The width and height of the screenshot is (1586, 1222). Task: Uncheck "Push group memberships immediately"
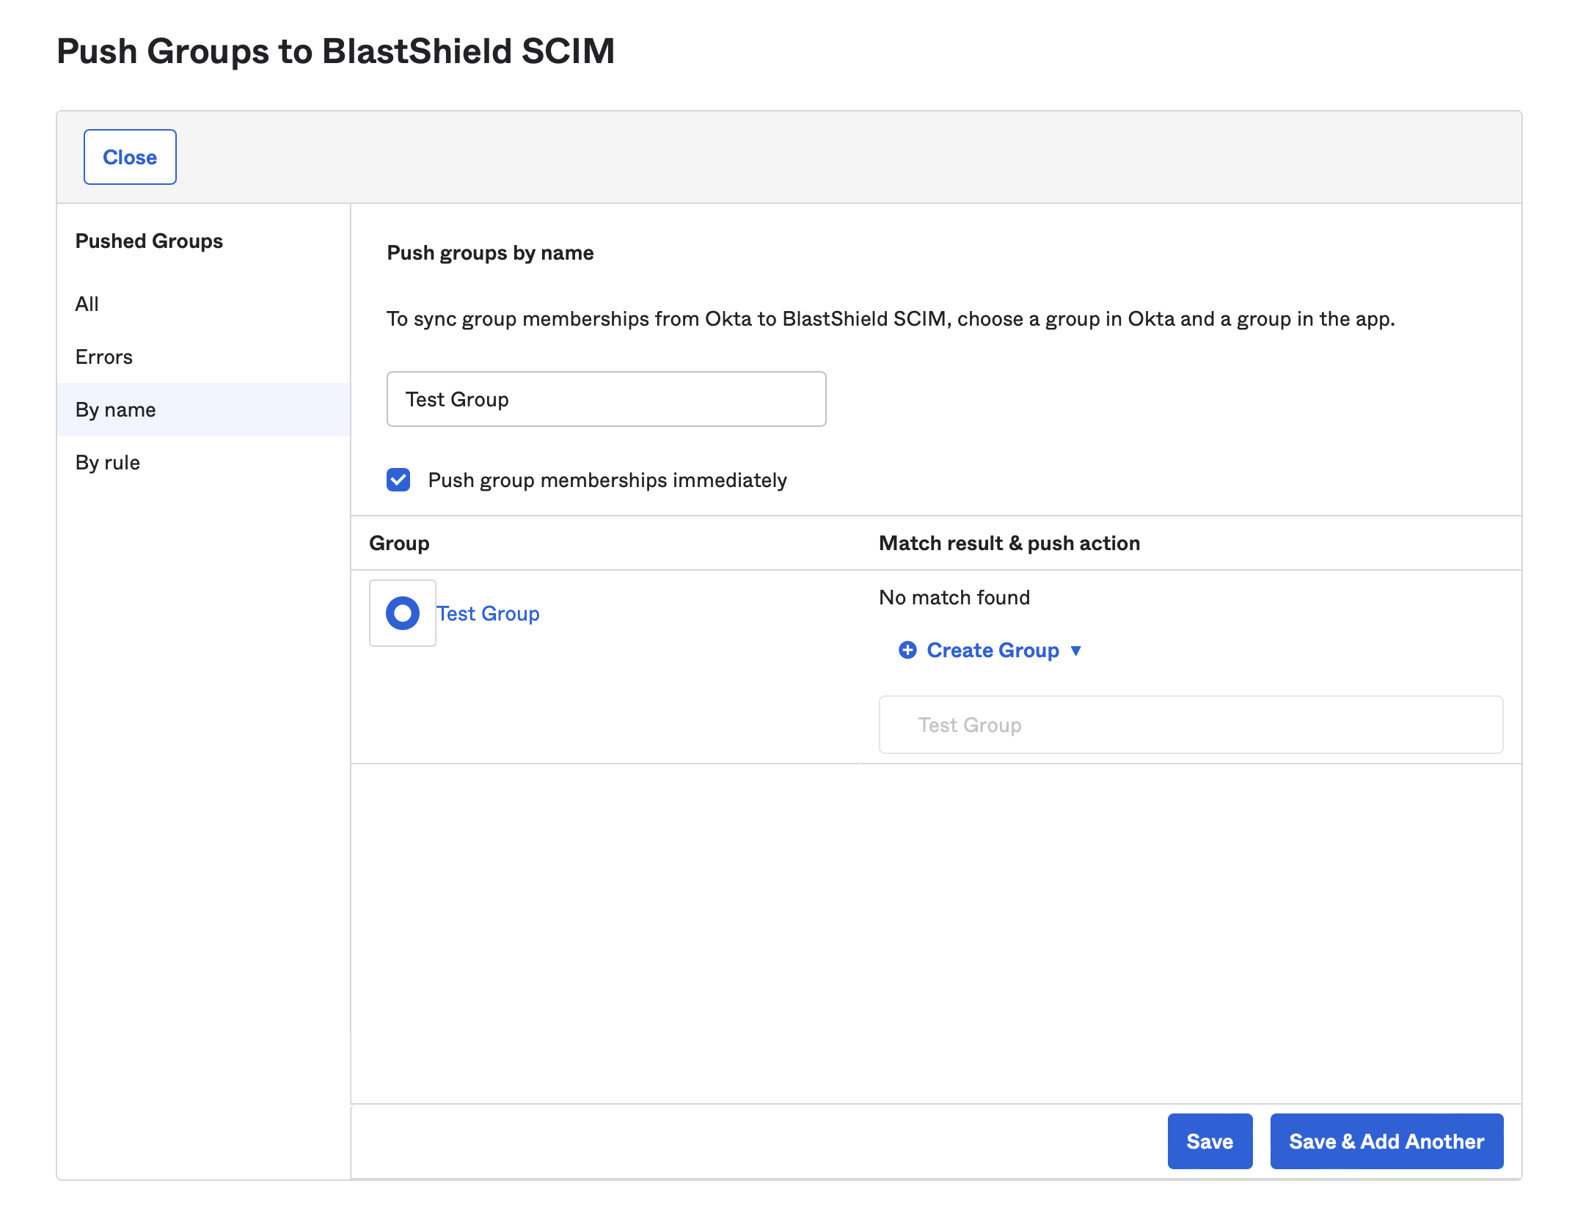click(x=398, y=480)
